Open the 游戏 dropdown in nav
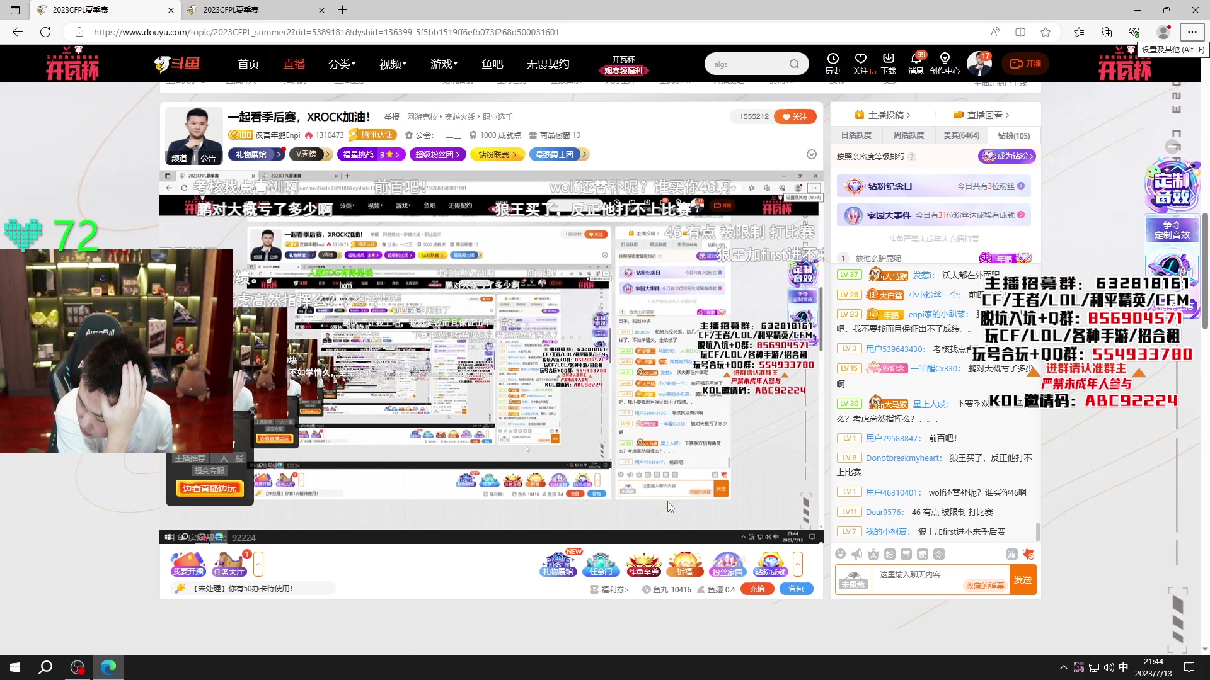This screenshot has height=680, width=1210. [x=444, y=64]
